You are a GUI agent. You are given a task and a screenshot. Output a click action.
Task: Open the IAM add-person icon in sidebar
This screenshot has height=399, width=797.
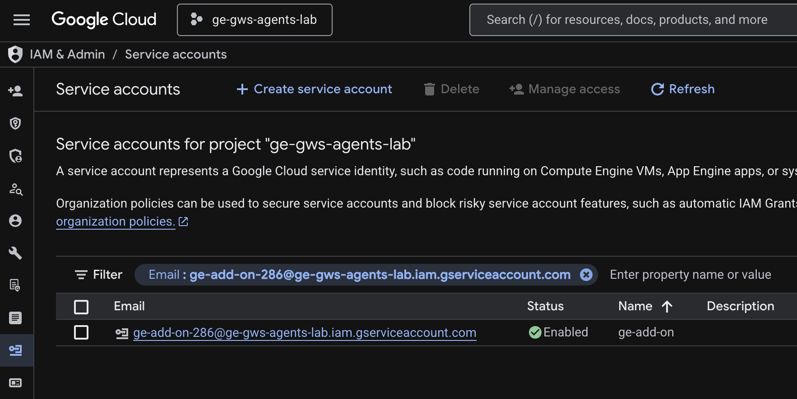[x=15, y=91]
